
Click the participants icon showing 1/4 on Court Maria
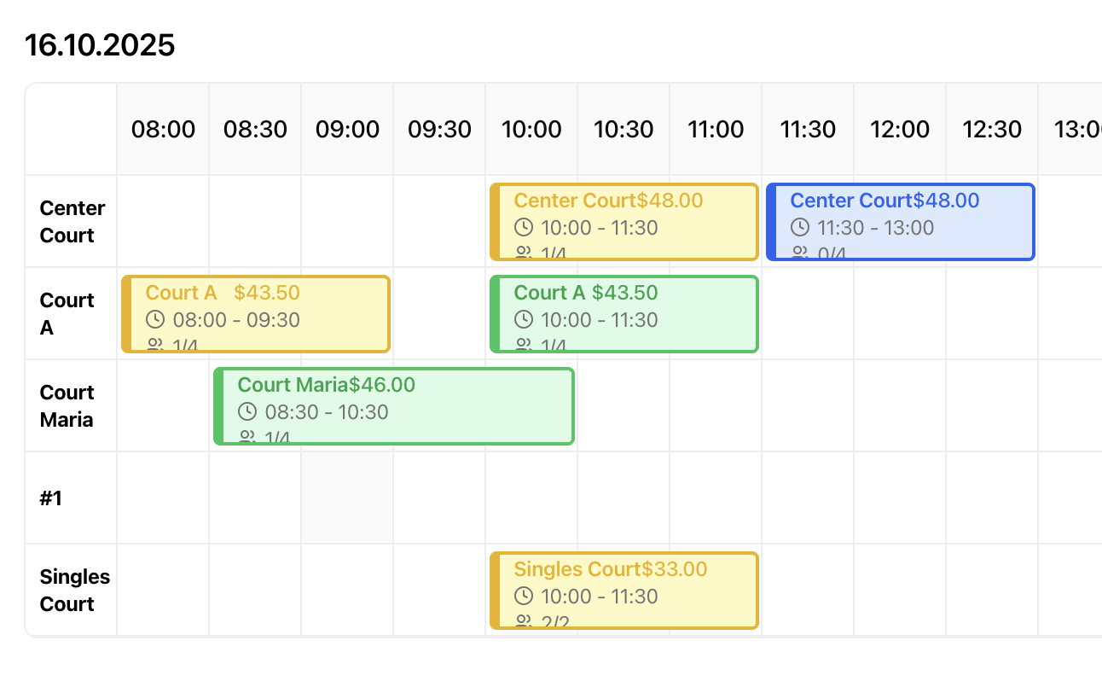point(247,436)
